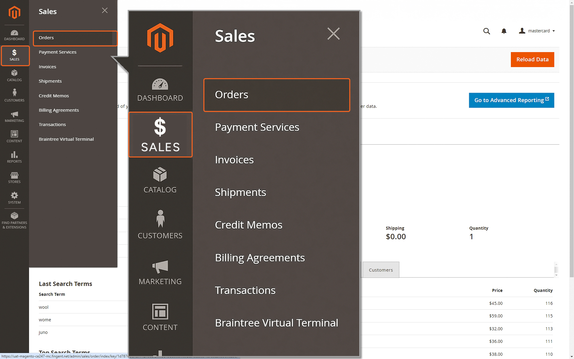Choose Braintree Virtual Terminal in non-magnified Sales submenu
Image resolution: width=574 pixels, height=359 pixels.
pos(66,139)
